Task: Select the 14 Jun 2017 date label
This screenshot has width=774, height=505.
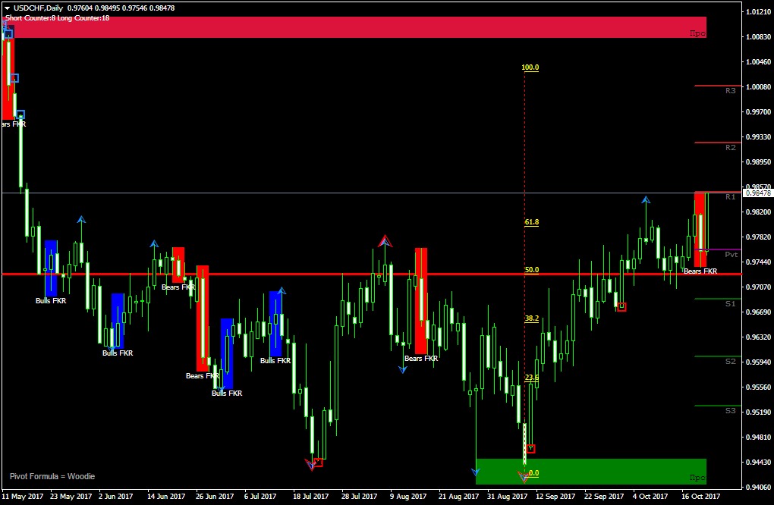Action: [x=166, y=496]
